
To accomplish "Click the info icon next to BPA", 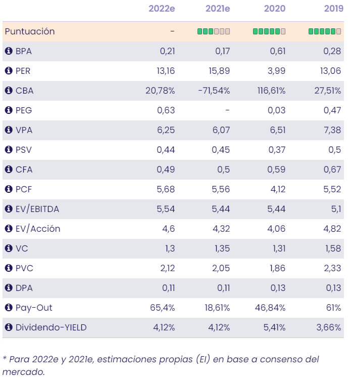I will pos(8,51).
